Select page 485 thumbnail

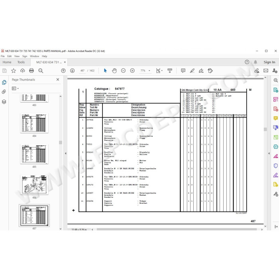pos(34,154)
